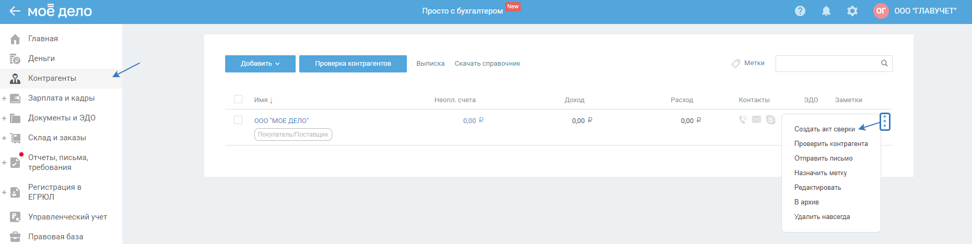This screenshot has width=972, height=244.
Task: Expand Отчеты, письма, требования plus sign
Action: point(4,163)
